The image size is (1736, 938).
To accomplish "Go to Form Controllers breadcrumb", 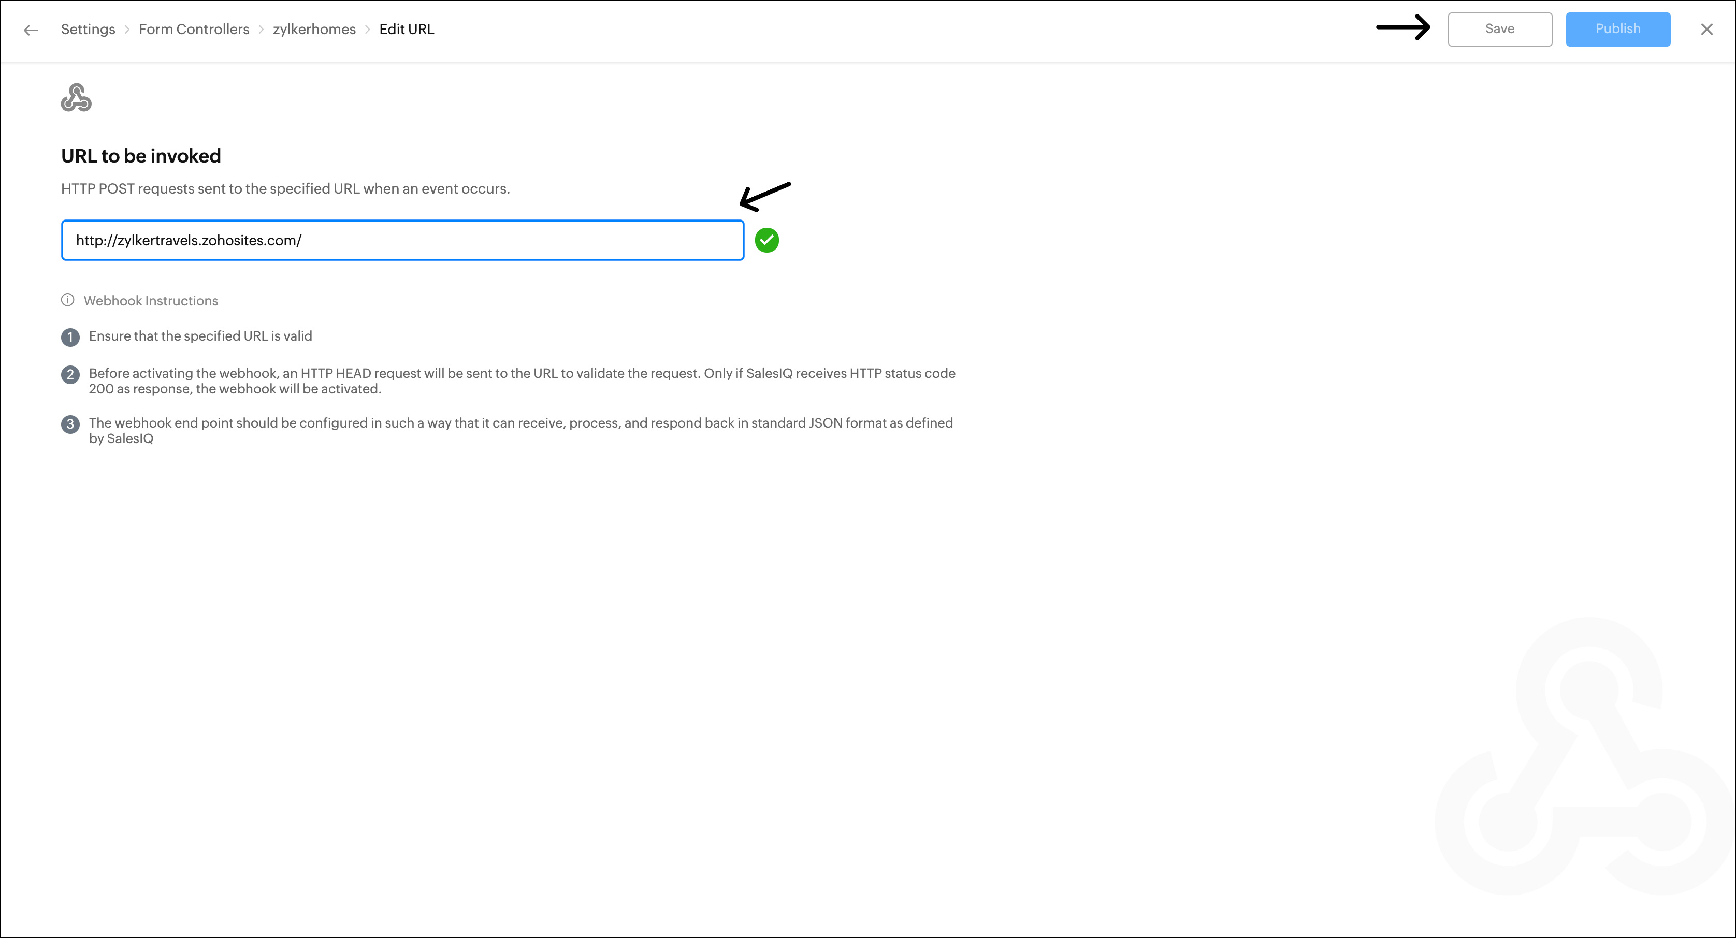I will click(193, 30).
